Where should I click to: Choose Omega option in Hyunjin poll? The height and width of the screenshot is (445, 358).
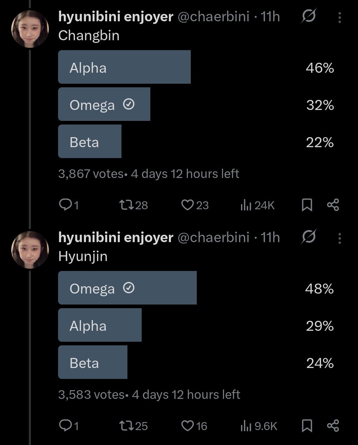pyautogui.click(x=127, y=288)
